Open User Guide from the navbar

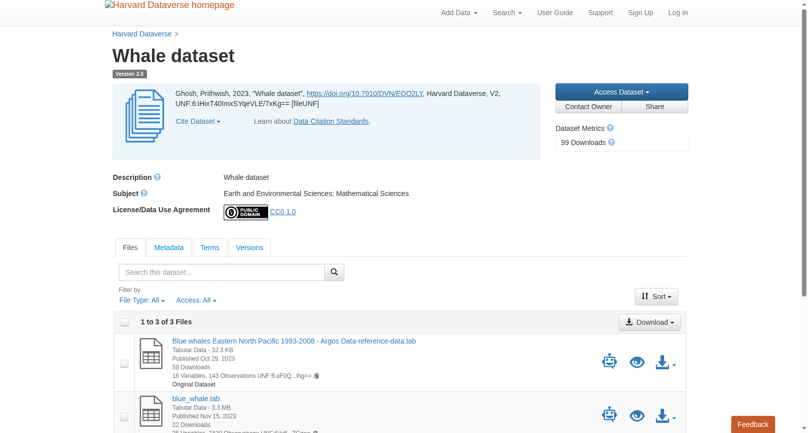pos(555,13)
